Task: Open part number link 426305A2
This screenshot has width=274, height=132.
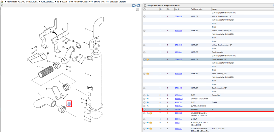Action: pos(179,95)
